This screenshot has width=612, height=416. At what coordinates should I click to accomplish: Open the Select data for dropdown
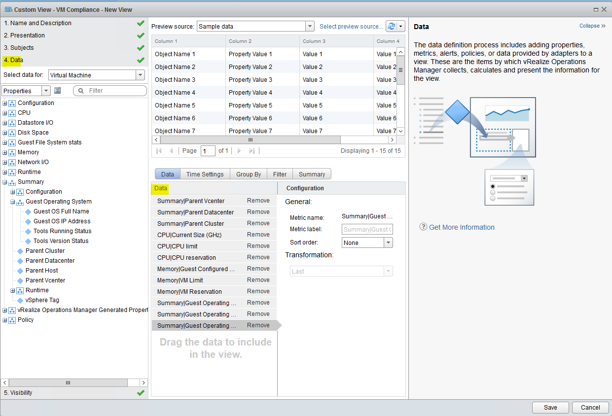140,75
